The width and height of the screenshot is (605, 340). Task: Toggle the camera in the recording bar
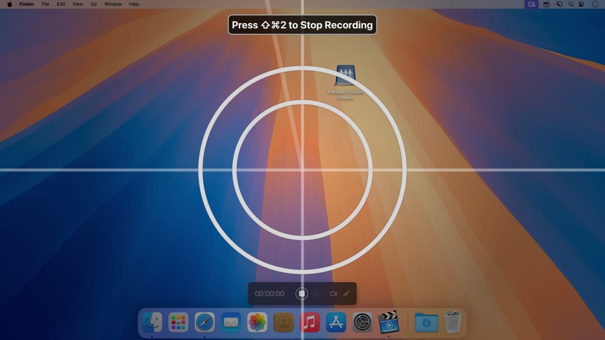333,293
